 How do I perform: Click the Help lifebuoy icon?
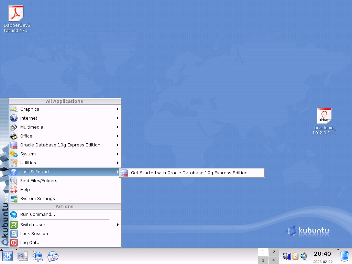coord(14,190)
